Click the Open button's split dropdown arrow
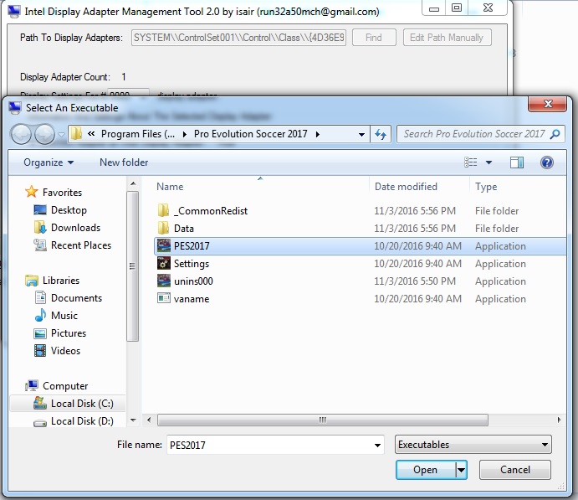578x500 pixels. tap(461, 470)
